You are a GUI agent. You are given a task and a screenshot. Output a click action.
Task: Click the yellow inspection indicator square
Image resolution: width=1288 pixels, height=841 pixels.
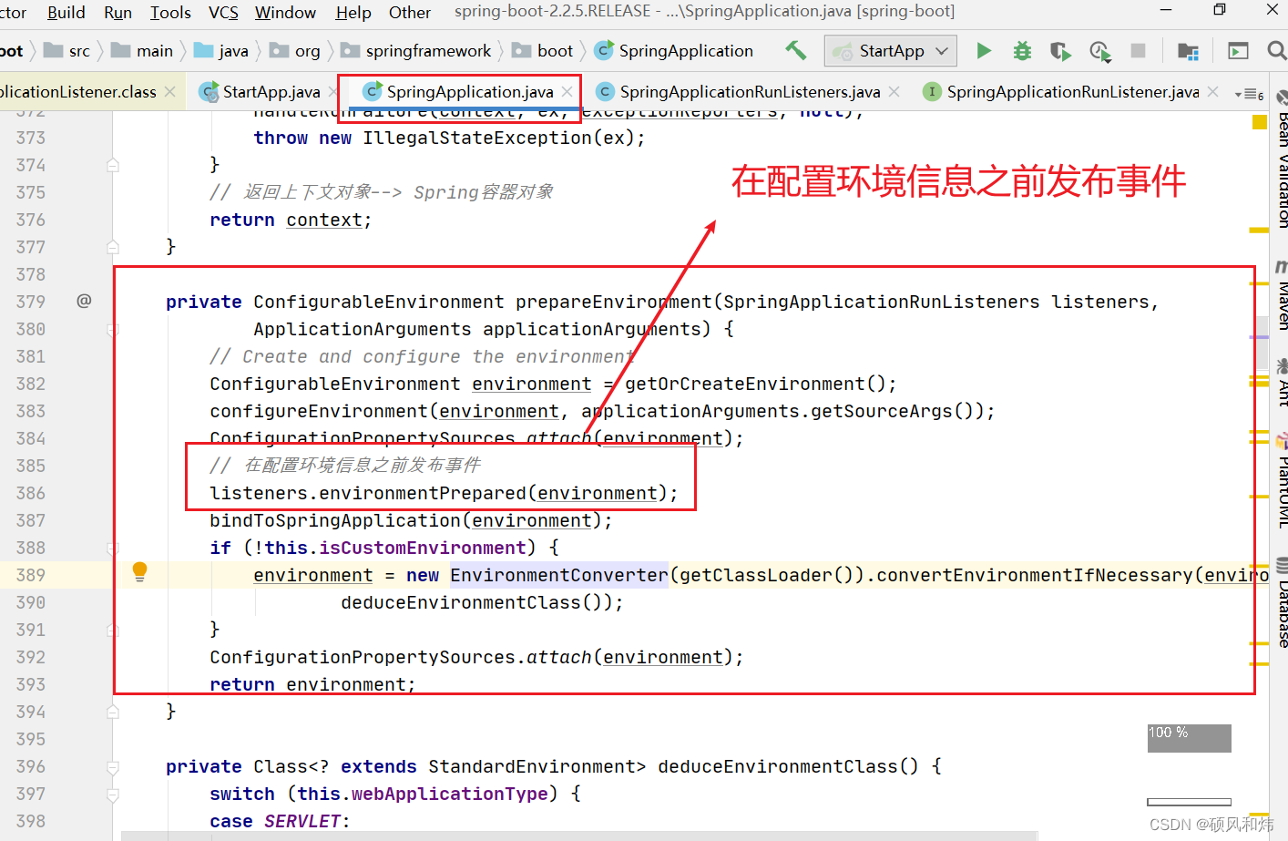click(x=1260, y=122)
